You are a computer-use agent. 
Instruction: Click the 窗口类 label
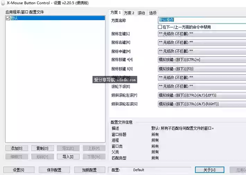tap(117, 146)
